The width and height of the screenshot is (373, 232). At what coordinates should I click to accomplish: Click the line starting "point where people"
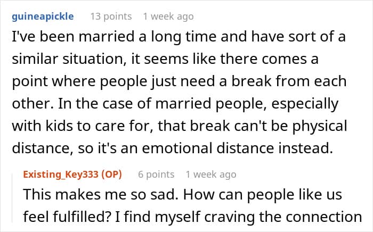tap(179, 81)
